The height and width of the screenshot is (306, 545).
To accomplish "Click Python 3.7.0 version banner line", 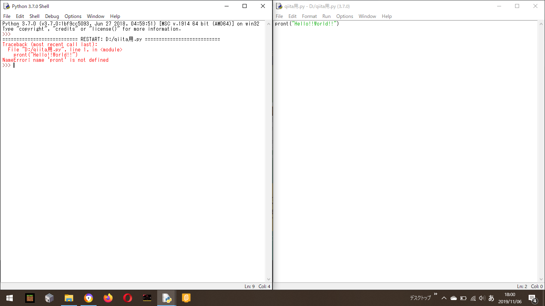I will [x=131, y=24].
